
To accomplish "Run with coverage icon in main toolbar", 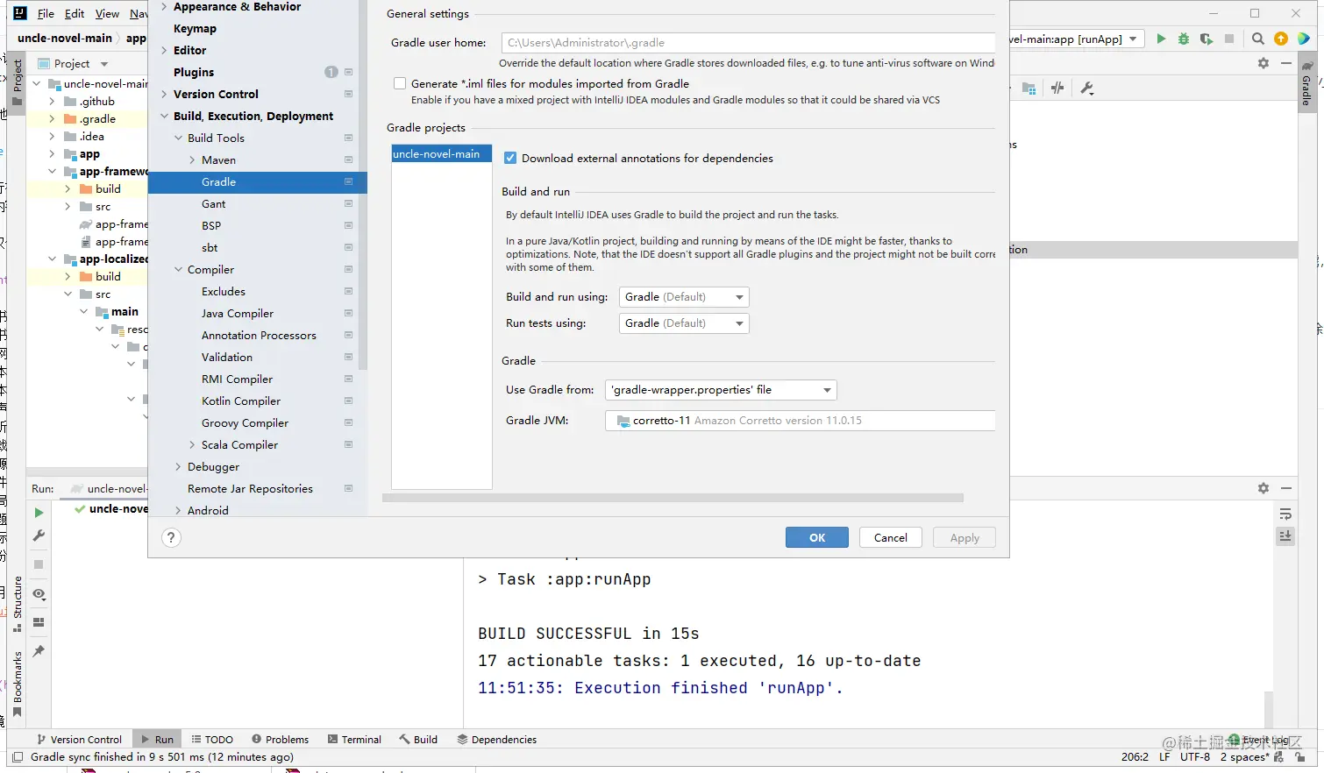I will 1207,39.
